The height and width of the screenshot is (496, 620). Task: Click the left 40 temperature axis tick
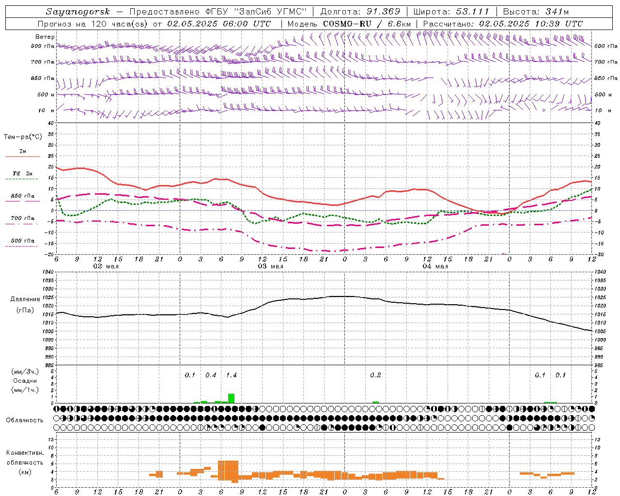pyautogui.click(x=50, y=123)
